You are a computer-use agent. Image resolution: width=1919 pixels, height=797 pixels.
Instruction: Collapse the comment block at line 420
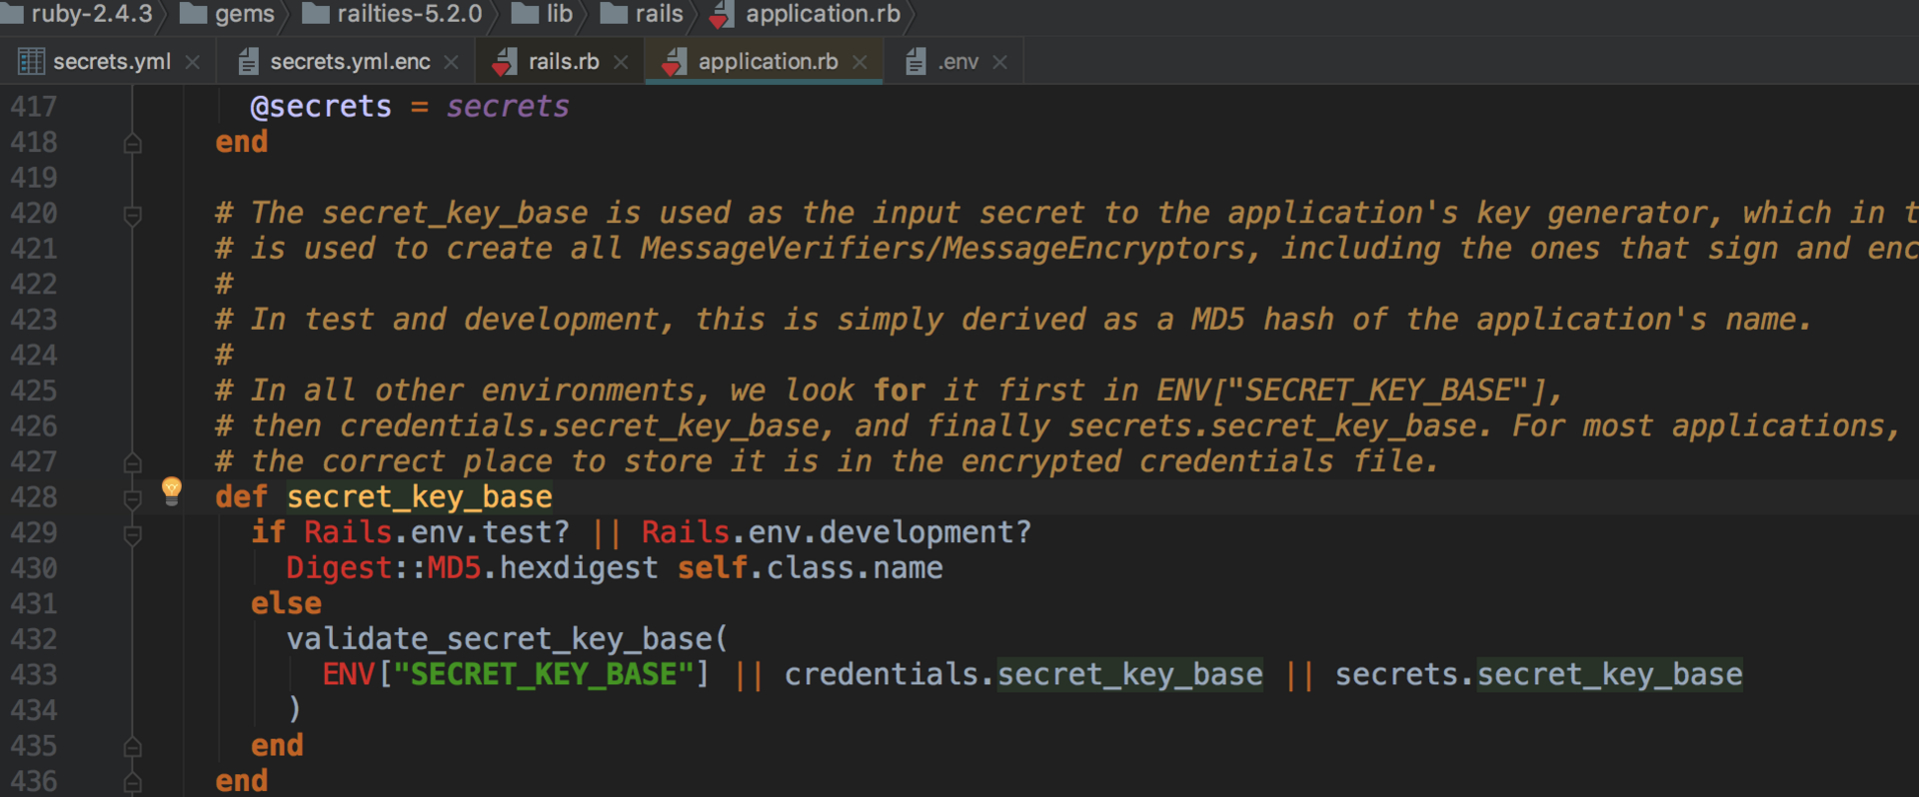pyautogui.click(x=132, y=214)
